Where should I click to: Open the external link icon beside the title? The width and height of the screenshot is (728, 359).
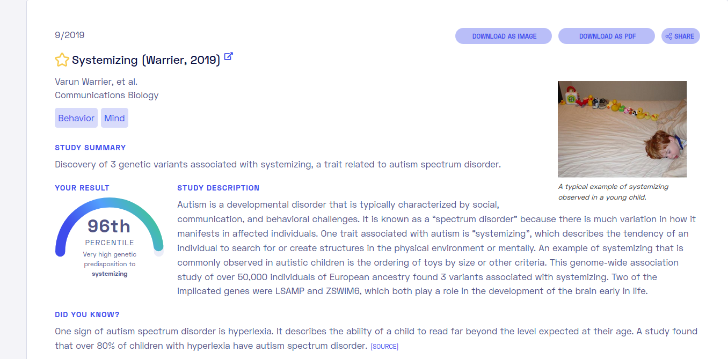229,56
